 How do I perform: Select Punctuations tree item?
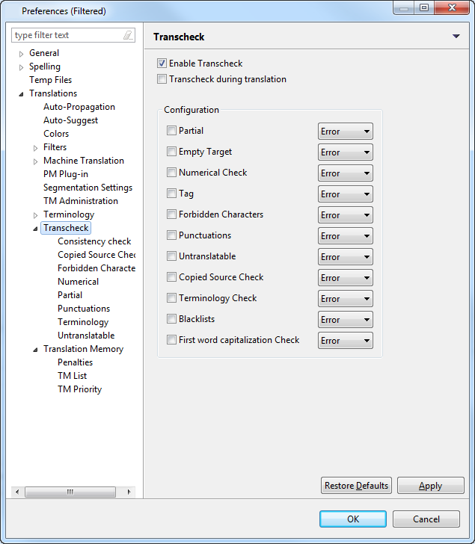pyautogui.click(x=84, y=309)
